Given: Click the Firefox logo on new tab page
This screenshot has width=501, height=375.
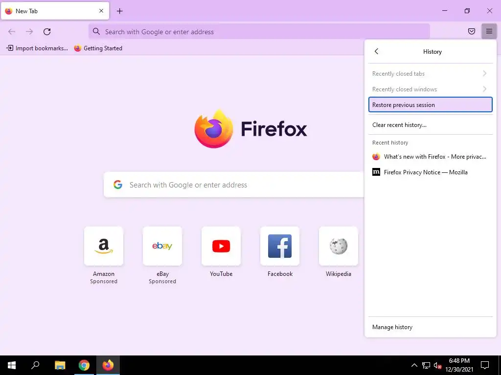Looking at the screenshot, I should [251, 129].
